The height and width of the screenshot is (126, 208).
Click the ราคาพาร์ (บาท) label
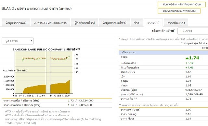(x=130, y=110)
